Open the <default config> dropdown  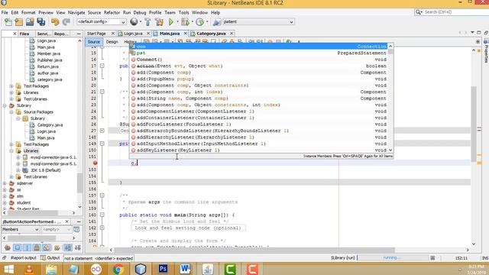(x=101, y=22)
